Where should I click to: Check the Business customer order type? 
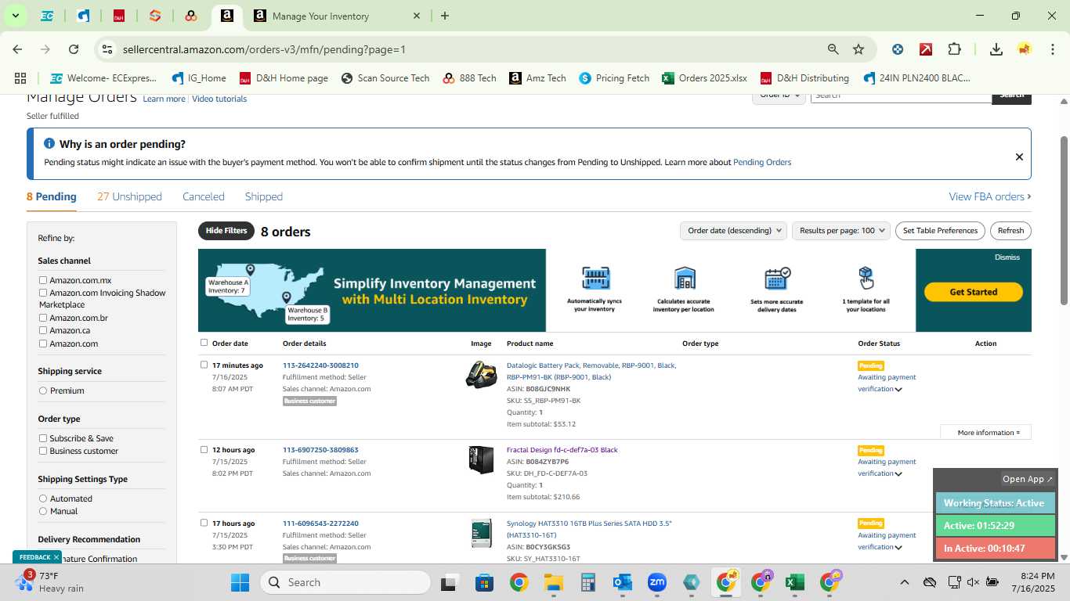(43, 451)
